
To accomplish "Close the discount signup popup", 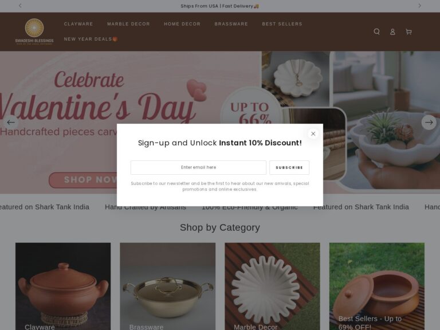I will click(x=313, y=134).
